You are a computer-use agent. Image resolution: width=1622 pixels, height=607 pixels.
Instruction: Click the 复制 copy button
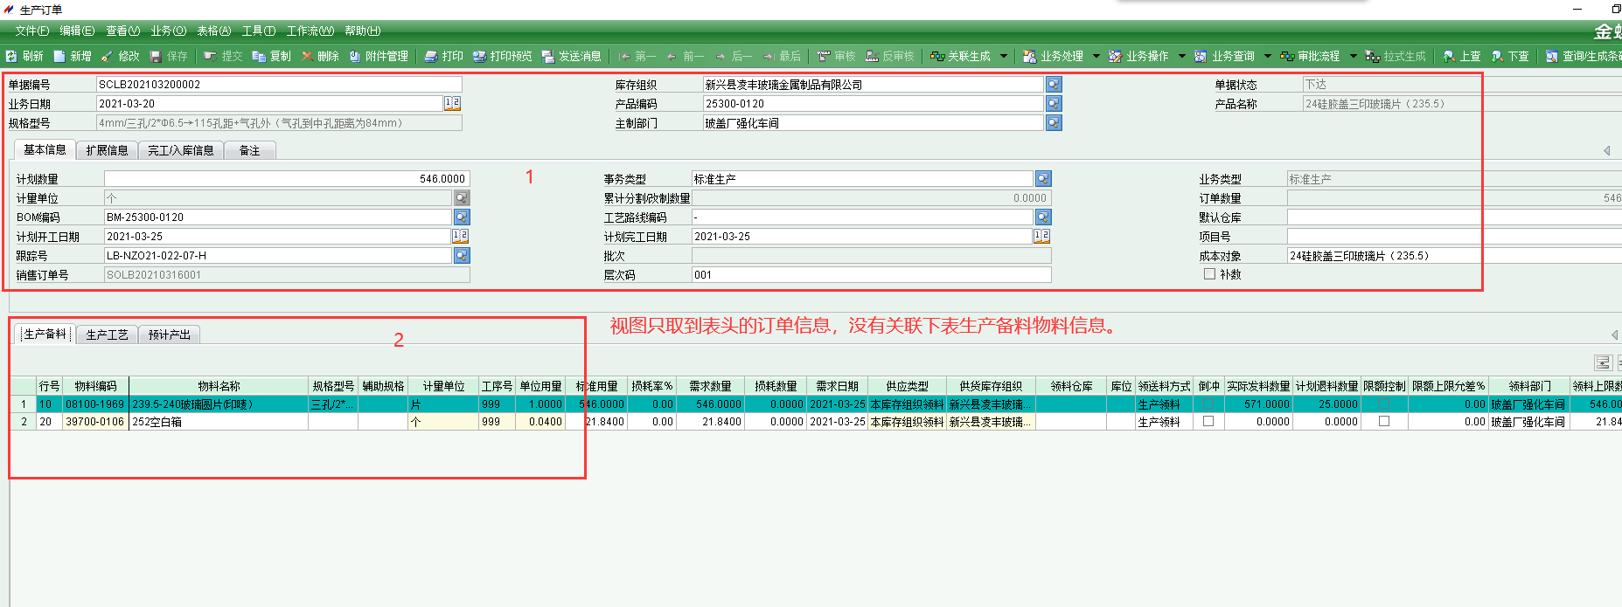click(272, 56)
